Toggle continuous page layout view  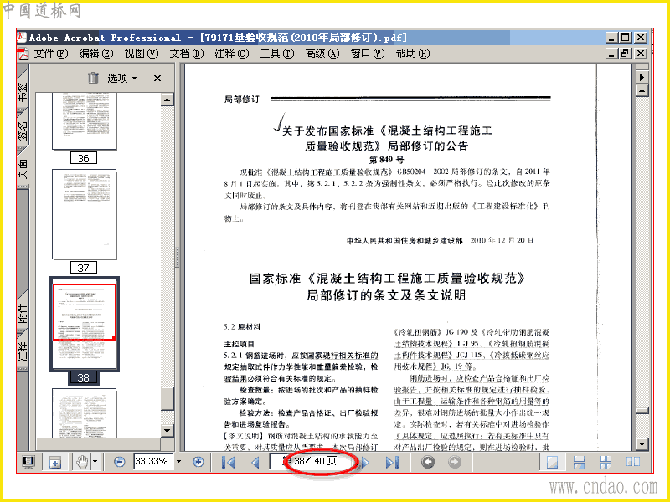(x=579, y=462)
